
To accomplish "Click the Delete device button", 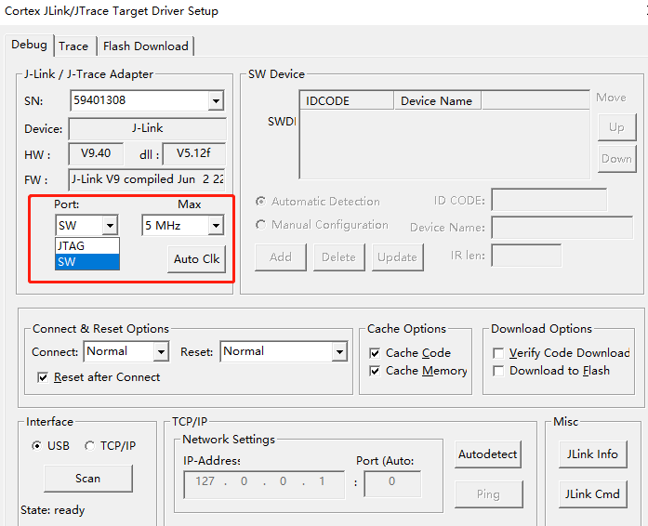I will click(x=339, y=257).
